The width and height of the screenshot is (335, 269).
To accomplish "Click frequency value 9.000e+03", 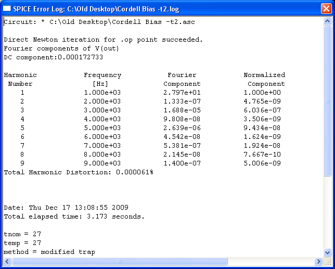I will click(x=102, y=163).
